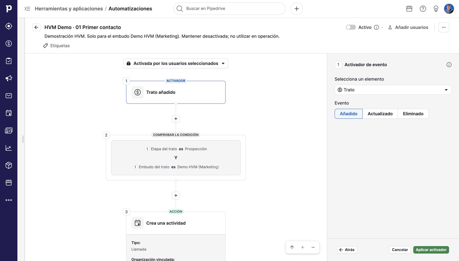This screenshot has width=459, height=261.
Task: Click Tipo: Llamada detail
Action: [x=139, y=246]
